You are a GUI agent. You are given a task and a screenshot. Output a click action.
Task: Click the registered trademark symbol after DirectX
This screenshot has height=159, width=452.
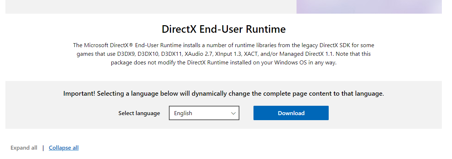coord(132,45)
